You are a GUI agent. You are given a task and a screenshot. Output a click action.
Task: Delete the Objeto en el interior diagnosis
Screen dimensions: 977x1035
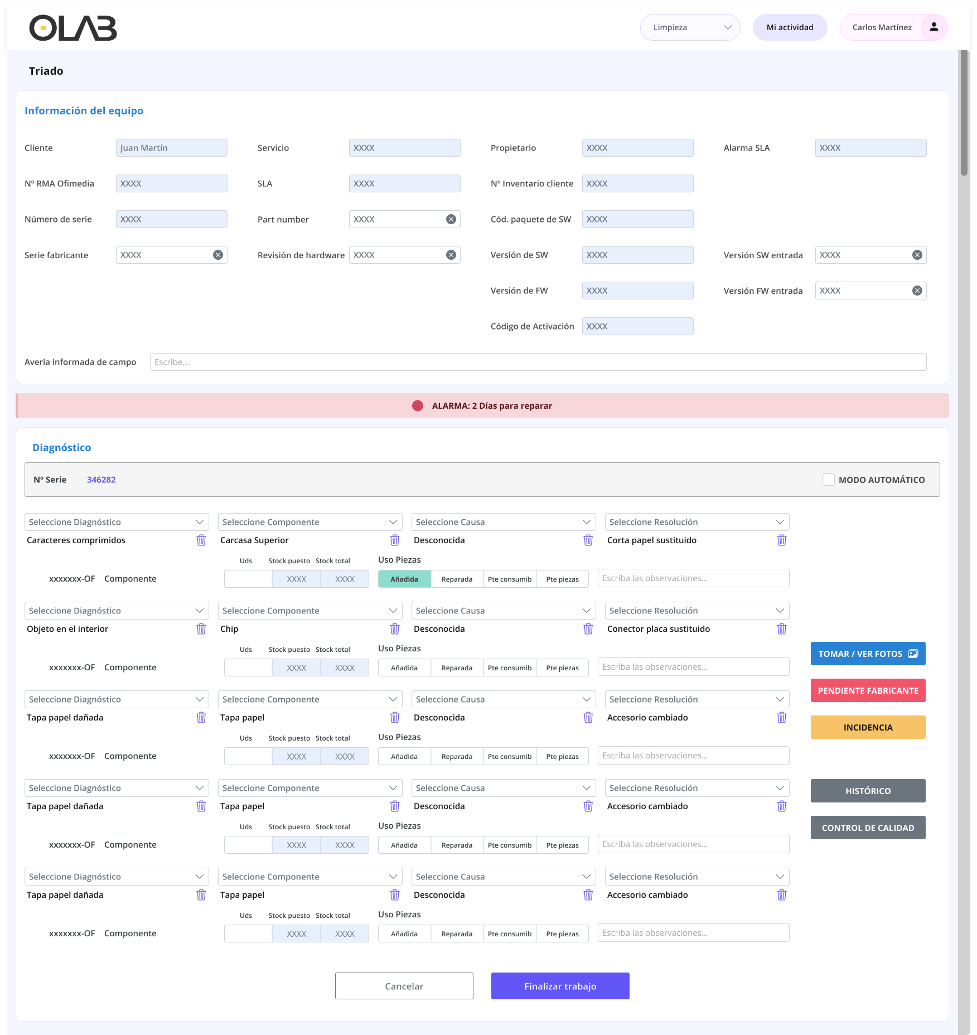(201, 628)
